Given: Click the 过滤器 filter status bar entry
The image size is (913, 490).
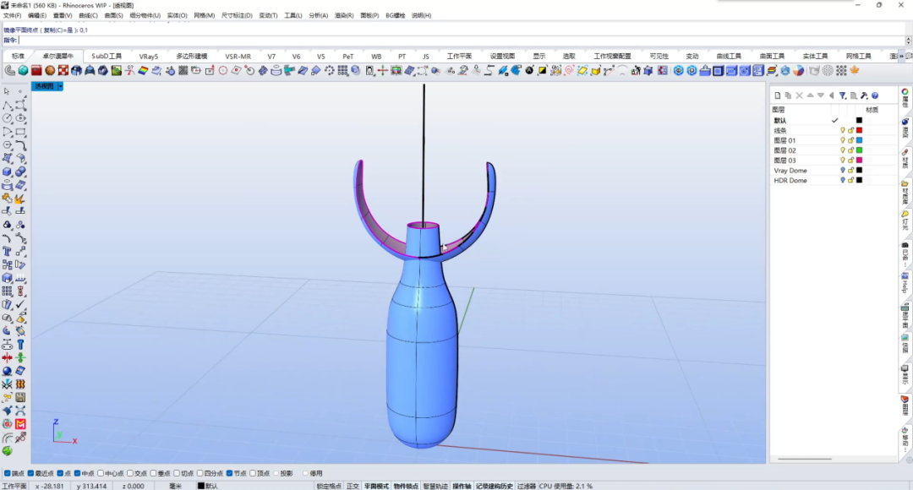Looking at the screenshot, I should click(527, 486).
